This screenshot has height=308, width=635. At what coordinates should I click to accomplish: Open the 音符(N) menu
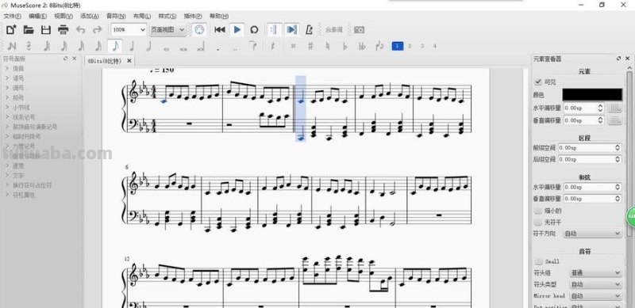point(116,16)
